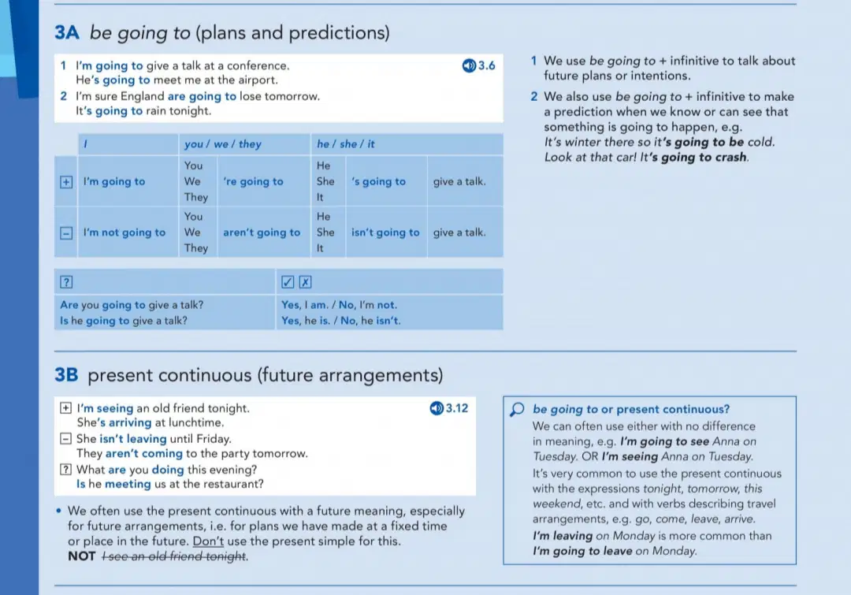Click the minus icon beside She isn't leaving until Friday

(65, 439)
